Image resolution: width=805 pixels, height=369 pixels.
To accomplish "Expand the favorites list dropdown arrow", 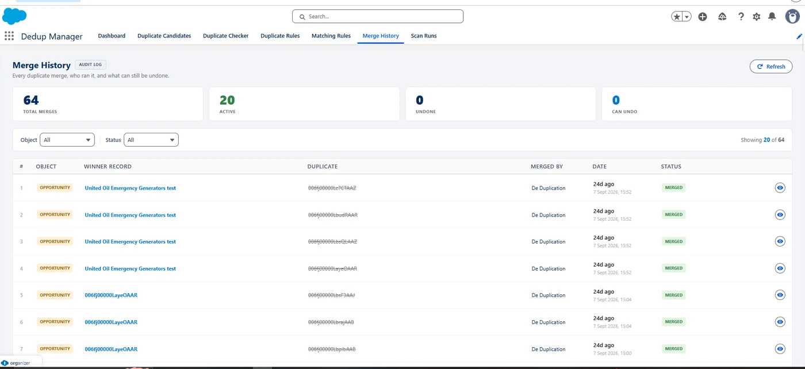I will pos(687,17).
